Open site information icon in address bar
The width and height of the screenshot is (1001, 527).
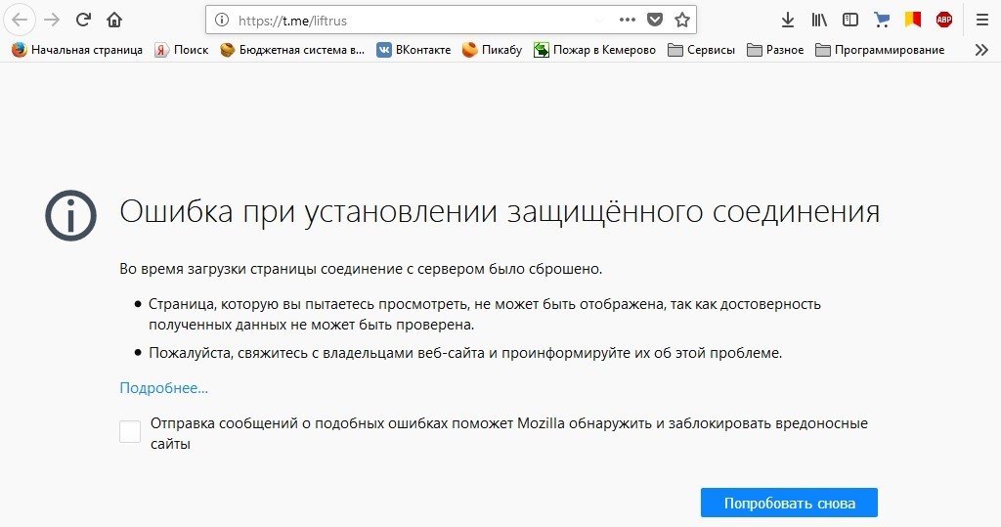[221, 20]
